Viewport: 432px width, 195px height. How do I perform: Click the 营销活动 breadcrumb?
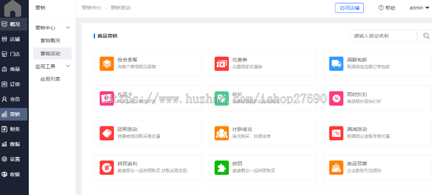pyautogui.click(x=120, y=8)
